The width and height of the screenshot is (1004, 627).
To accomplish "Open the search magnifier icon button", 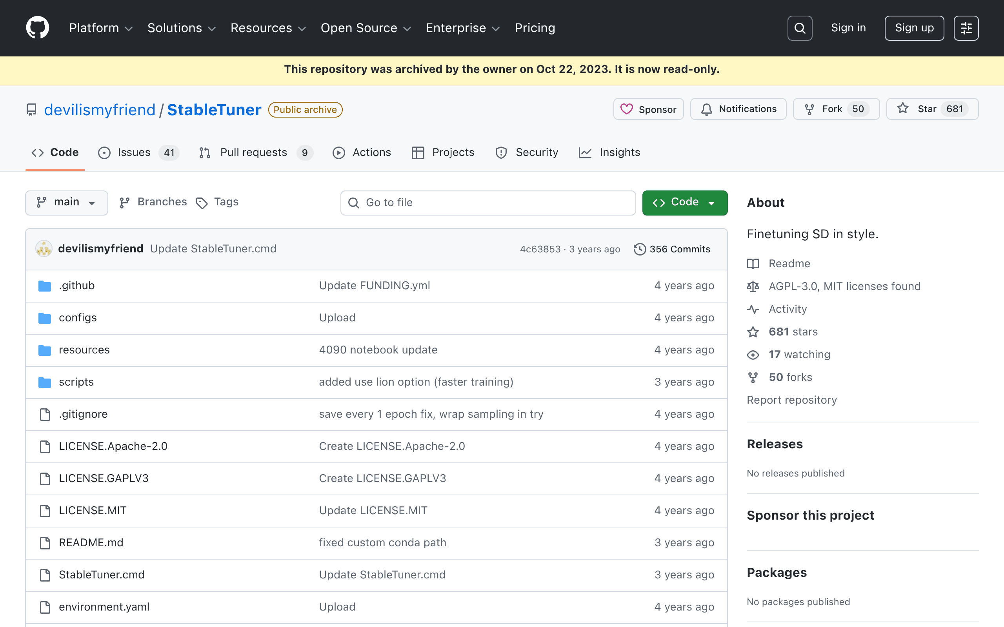I will tap(799, 28).
